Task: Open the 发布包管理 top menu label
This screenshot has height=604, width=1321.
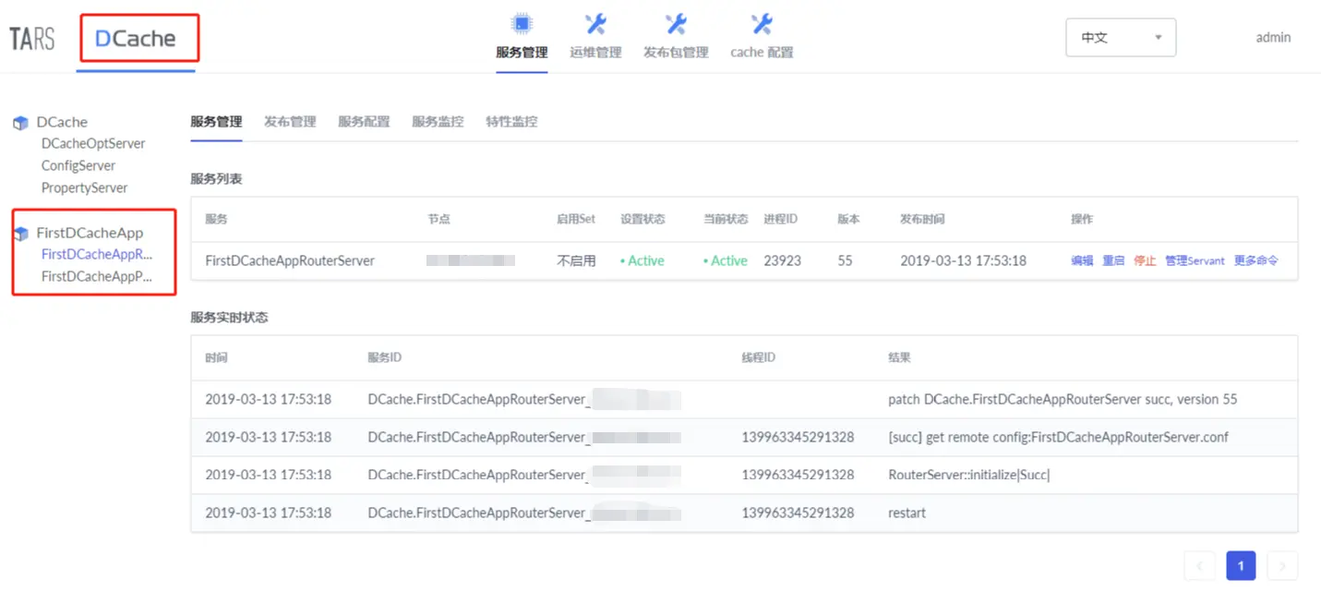Action: coord(676,53)
